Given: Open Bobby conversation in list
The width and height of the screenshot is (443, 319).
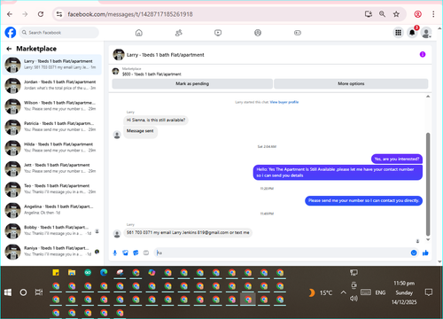Looking at the screenshot, I should [52, 230].
